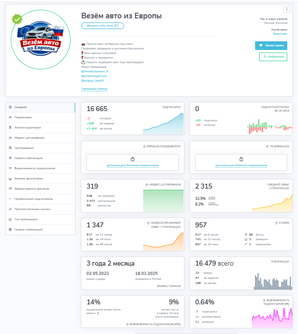Screen dimensions: 298x334
Task: Go to Эффективность рекламы in the sidebar
Action: 40,189
